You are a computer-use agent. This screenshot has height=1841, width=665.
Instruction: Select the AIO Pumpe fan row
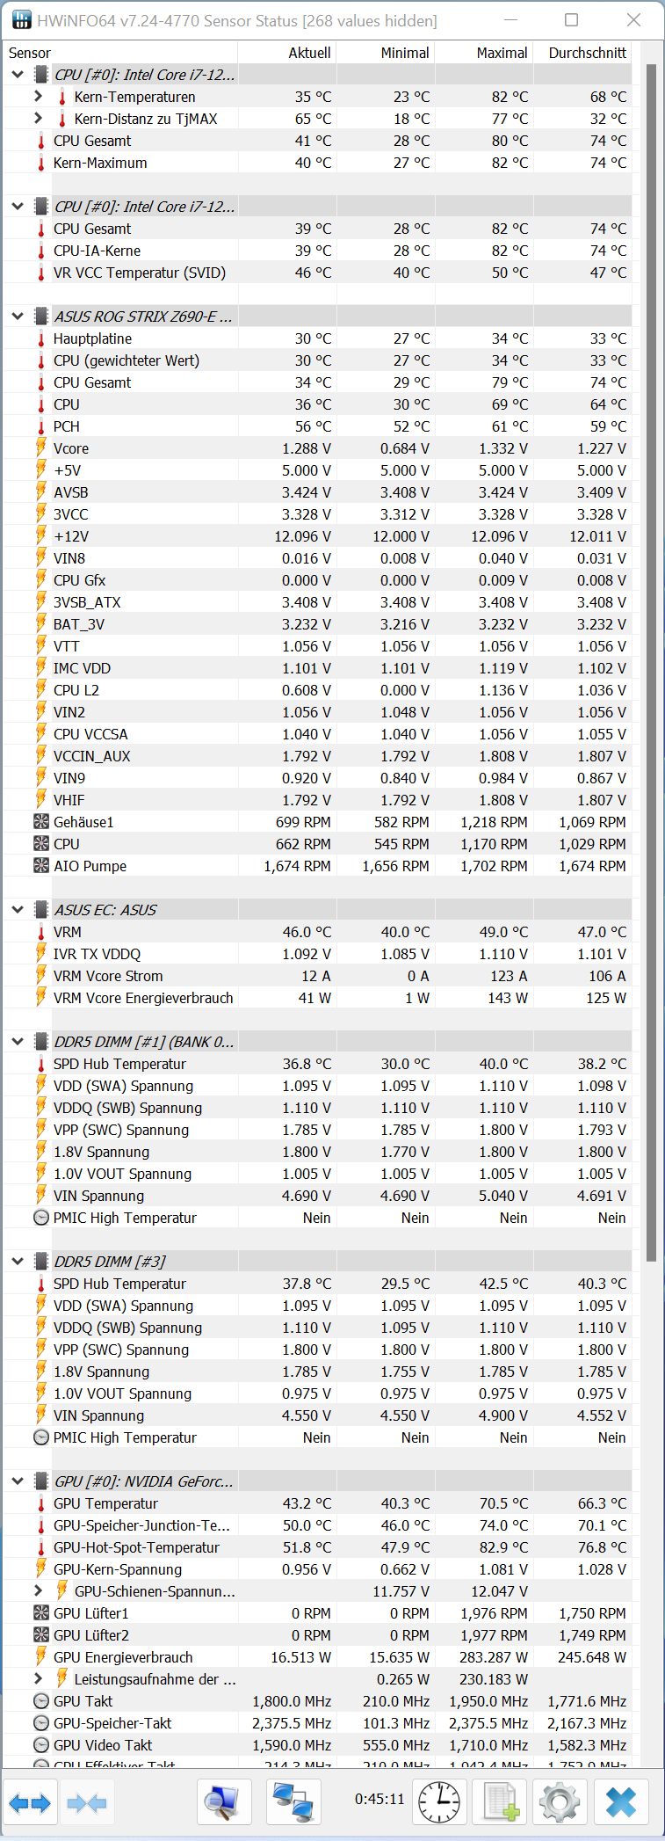pyautogui.click(x=90, y=866)
